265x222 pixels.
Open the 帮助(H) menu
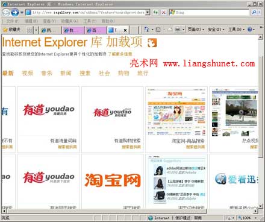pos(108,21)
